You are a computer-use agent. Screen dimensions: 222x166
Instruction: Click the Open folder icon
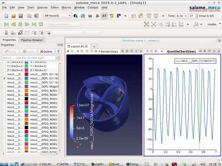coord(13,16)
